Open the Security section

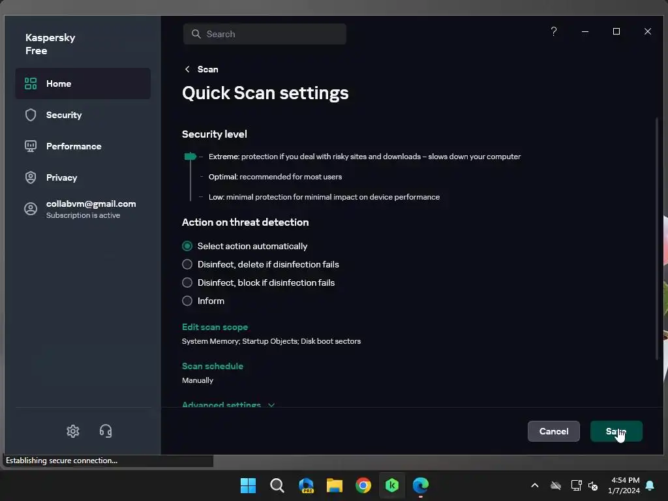(x=83, y=115)
